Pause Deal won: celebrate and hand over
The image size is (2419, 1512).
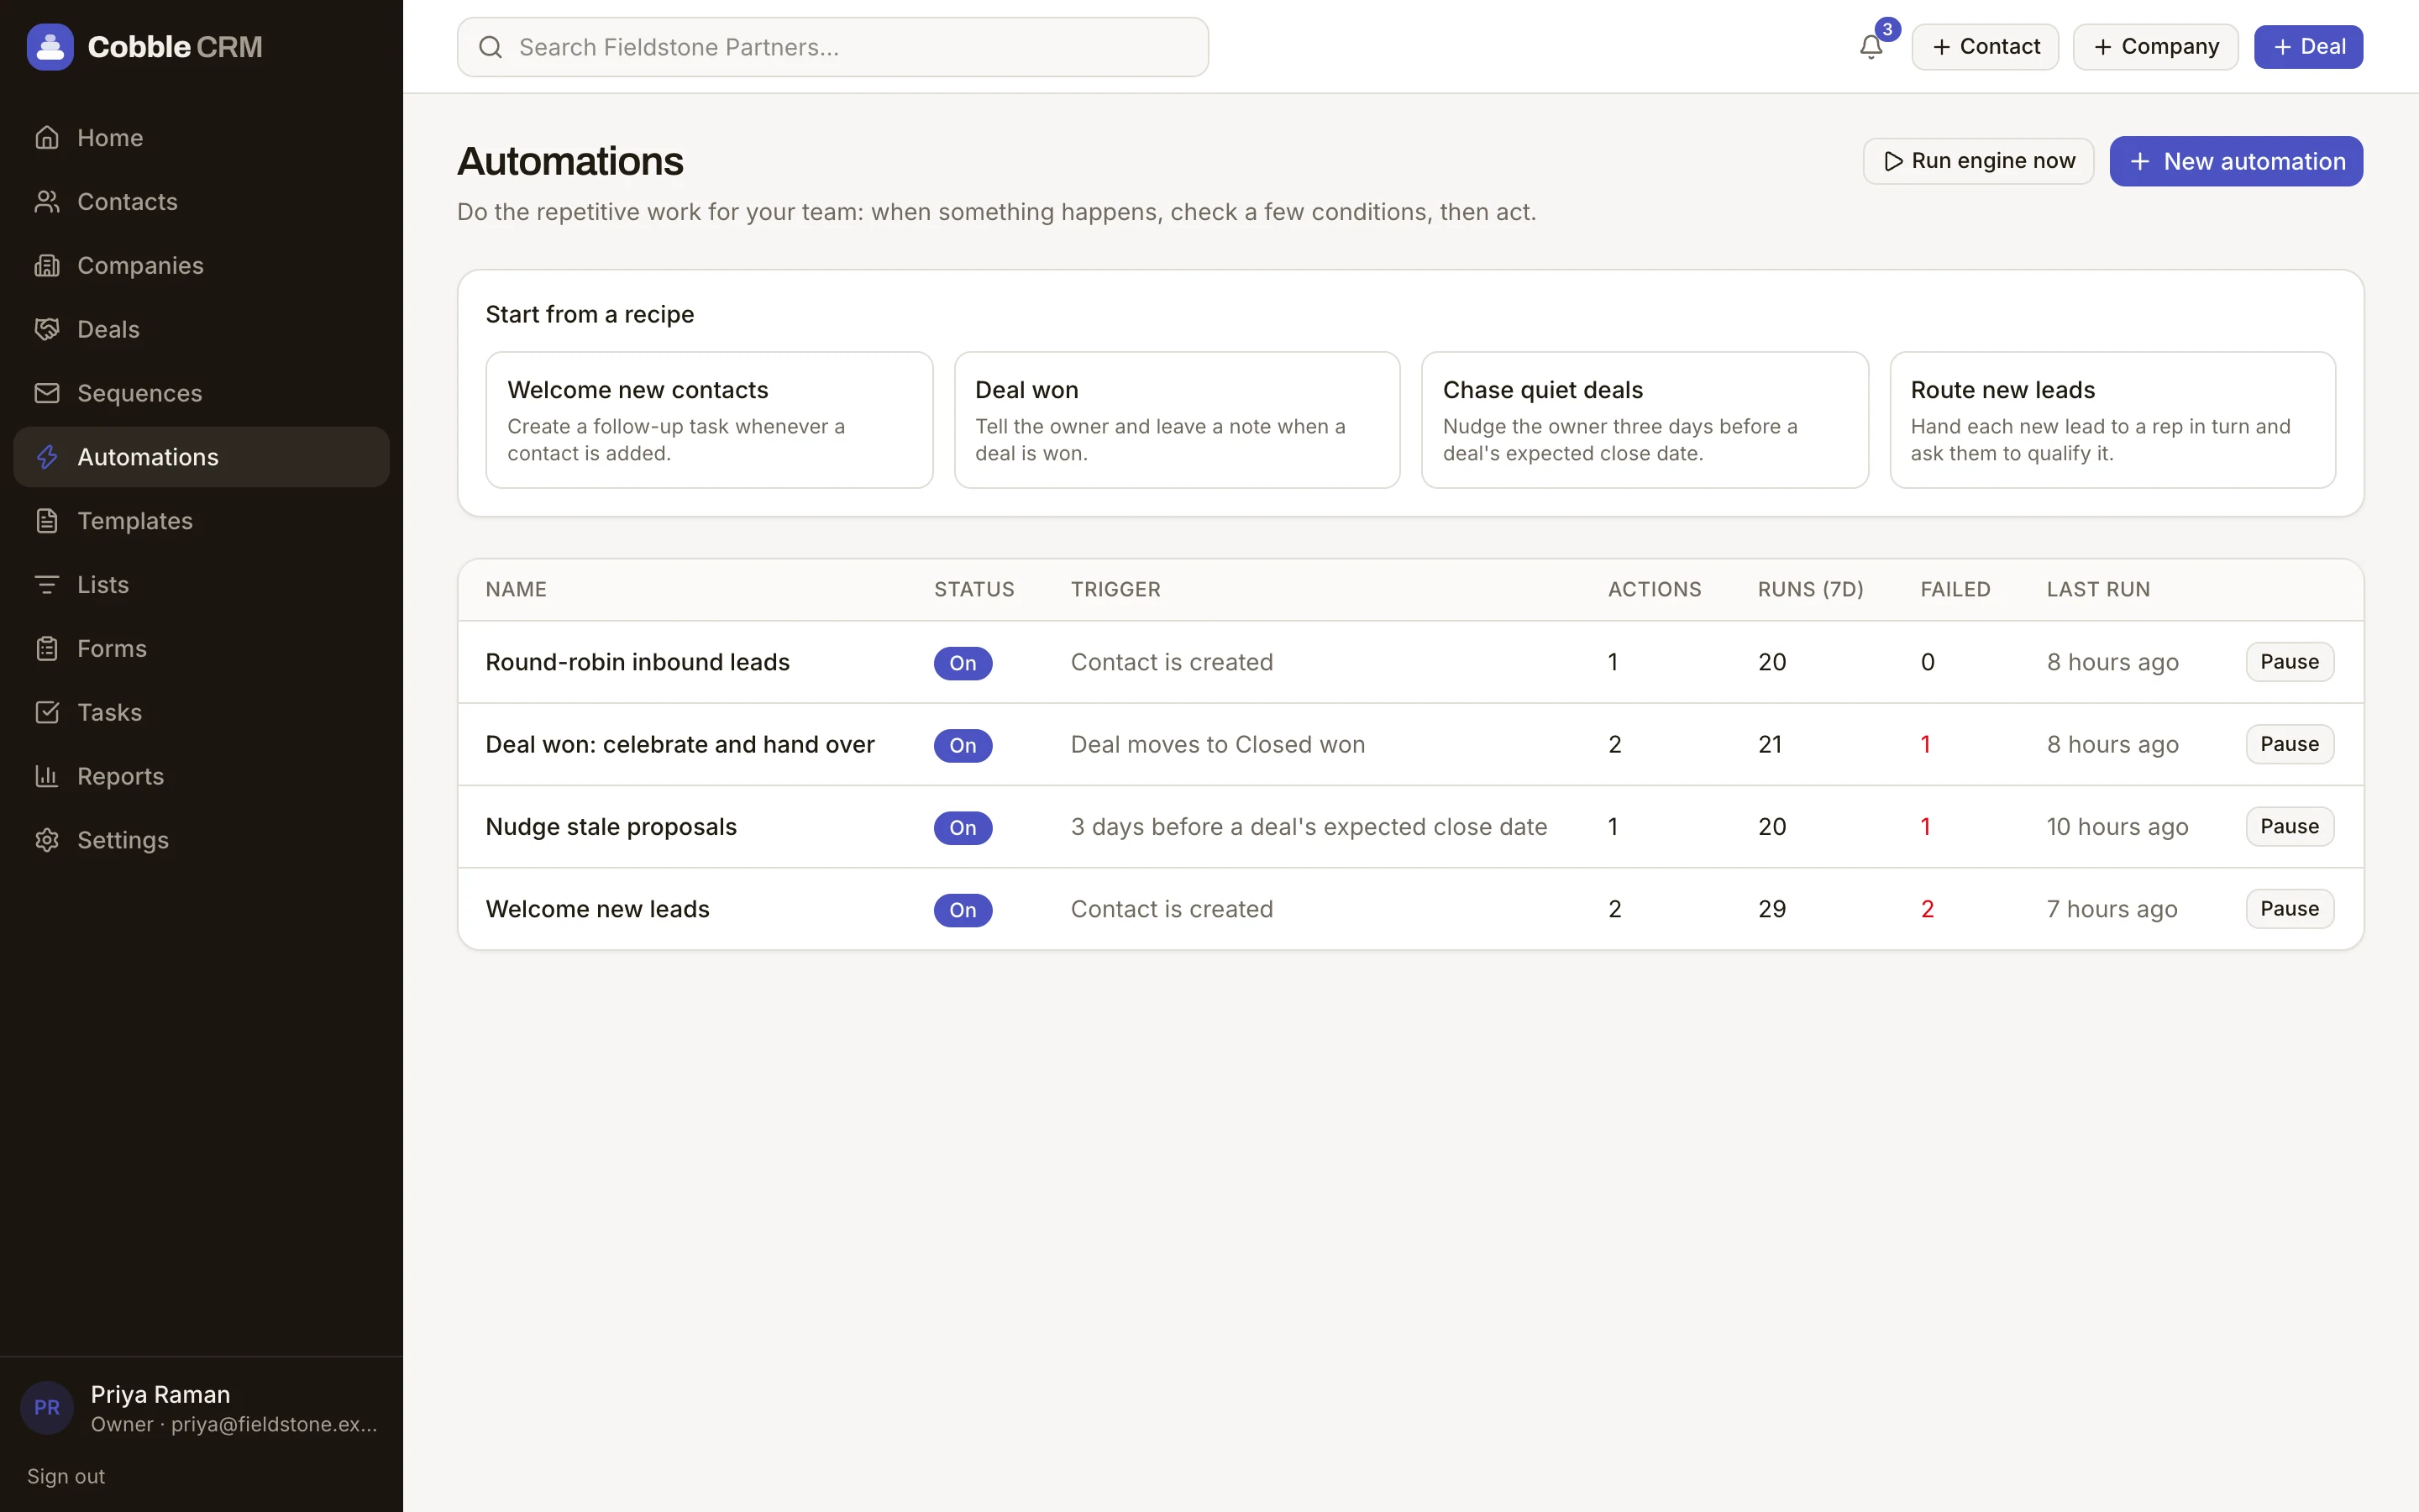tap(2289, 744)
